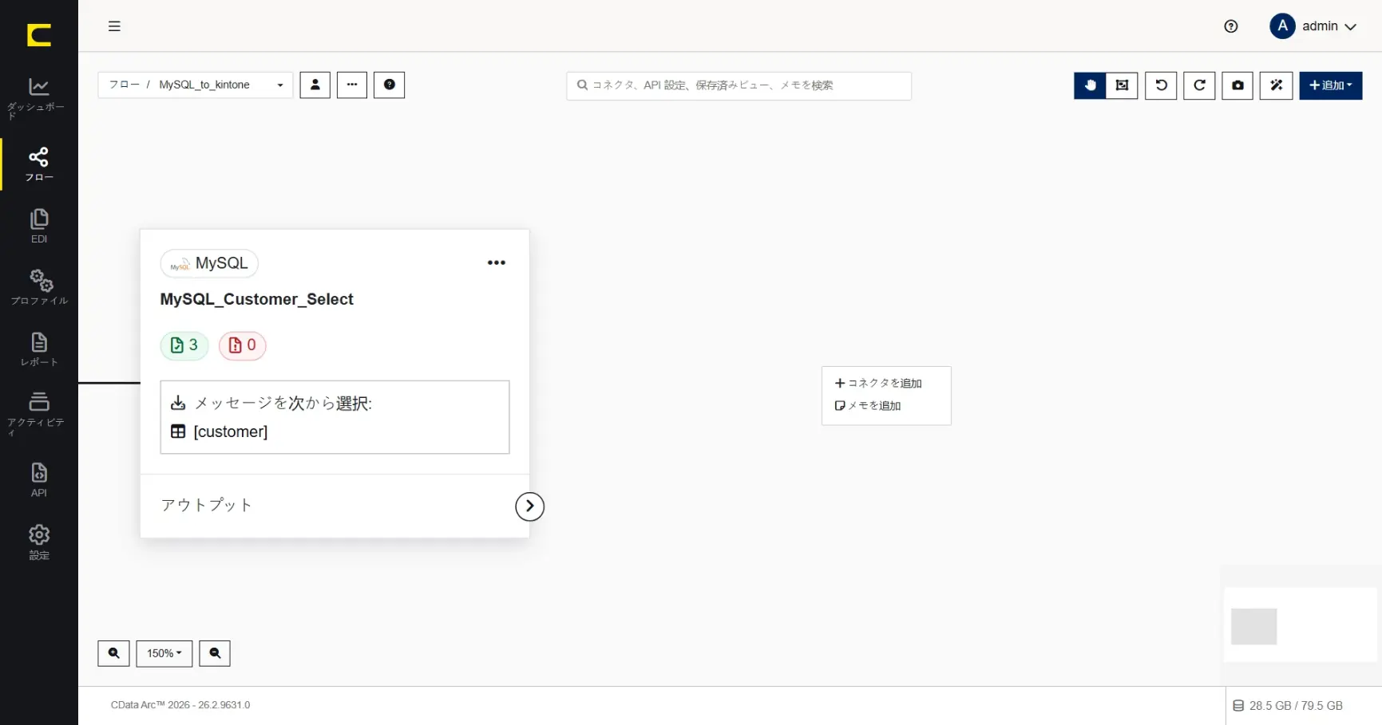Click the disk usage 28.5 GB / 79.5 GB indicator
The height and width of the screenshot is (725, 1382).
pyautogui.click(x=1288, y=706)
